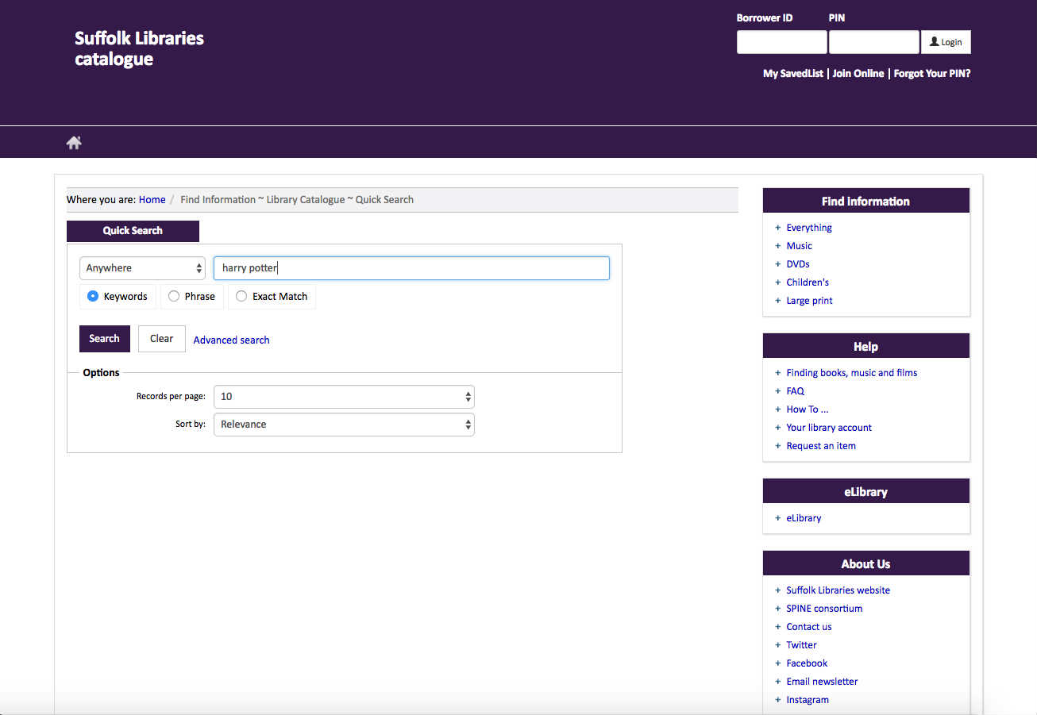Click the About Us panel header
The width and height of the screenshot is (1037, 715).
(865, 564)
